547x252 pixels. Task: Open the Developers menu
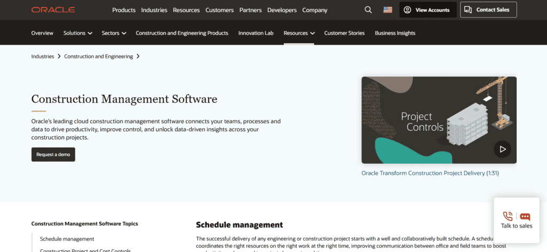click(x=282, y=10)
